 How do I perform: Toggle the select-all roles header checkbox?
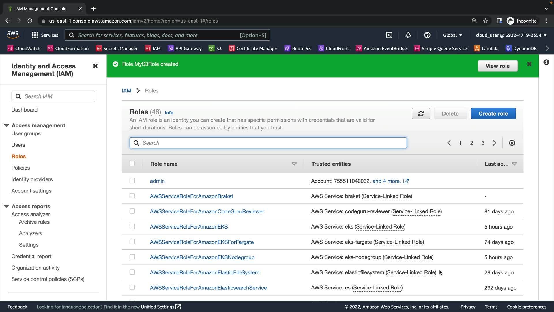[132, 164]
